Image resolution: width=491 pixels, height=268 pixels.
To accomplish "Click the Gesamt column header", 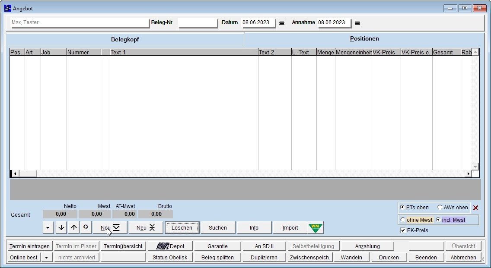I will pos(446,52).
